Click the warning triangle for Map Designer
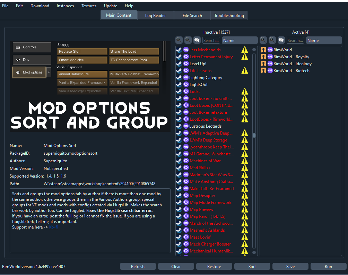 coord(245,196)
